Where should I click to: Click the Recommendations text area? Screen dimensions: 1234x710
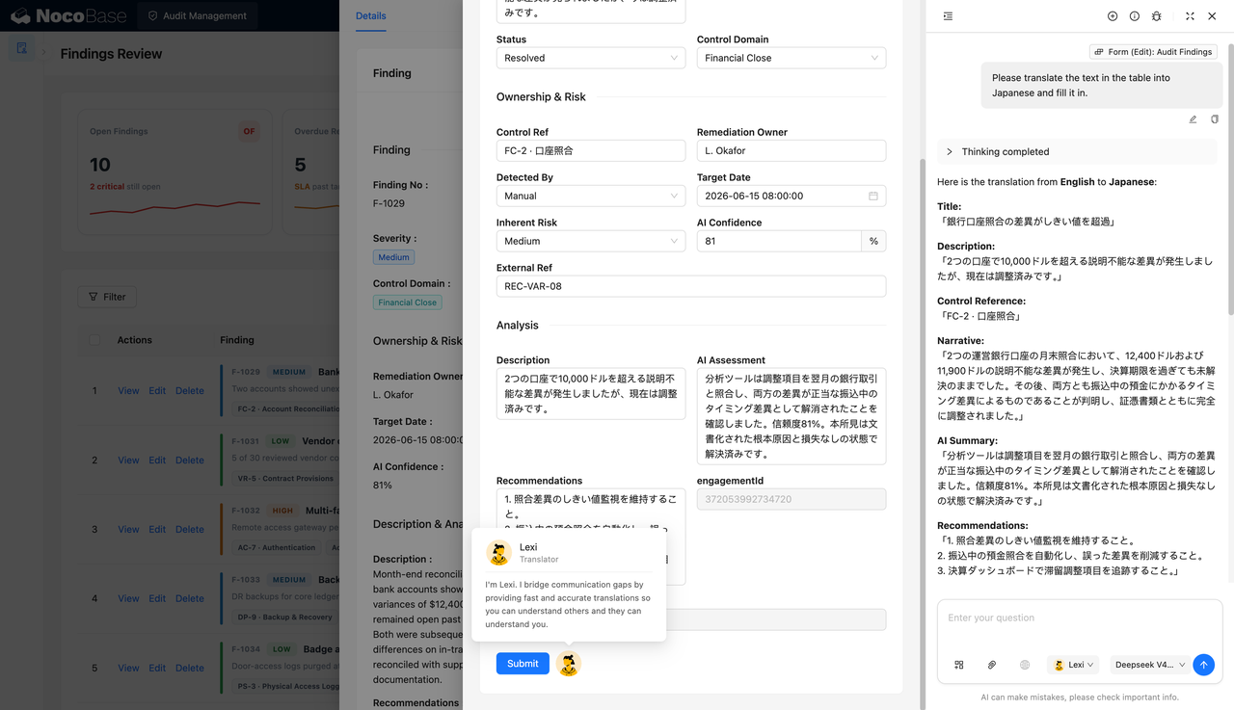[591, 537]
